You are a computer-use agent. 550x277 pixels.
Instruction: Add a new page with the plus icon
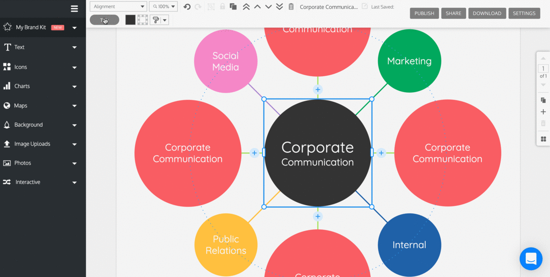point(543,112)
